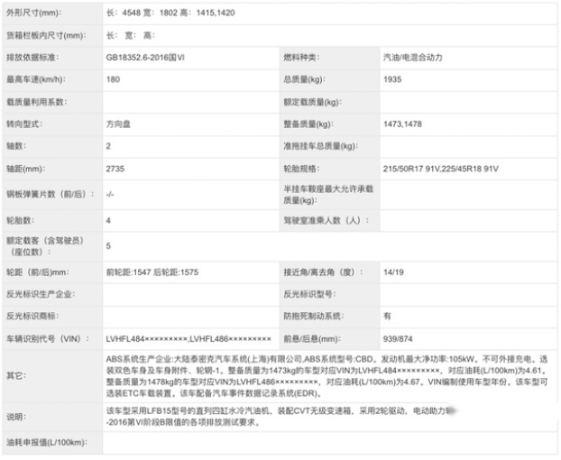Screen dimensions: 561x460
Task: Select the overhang value 939/874
Action: click(398, 339)
